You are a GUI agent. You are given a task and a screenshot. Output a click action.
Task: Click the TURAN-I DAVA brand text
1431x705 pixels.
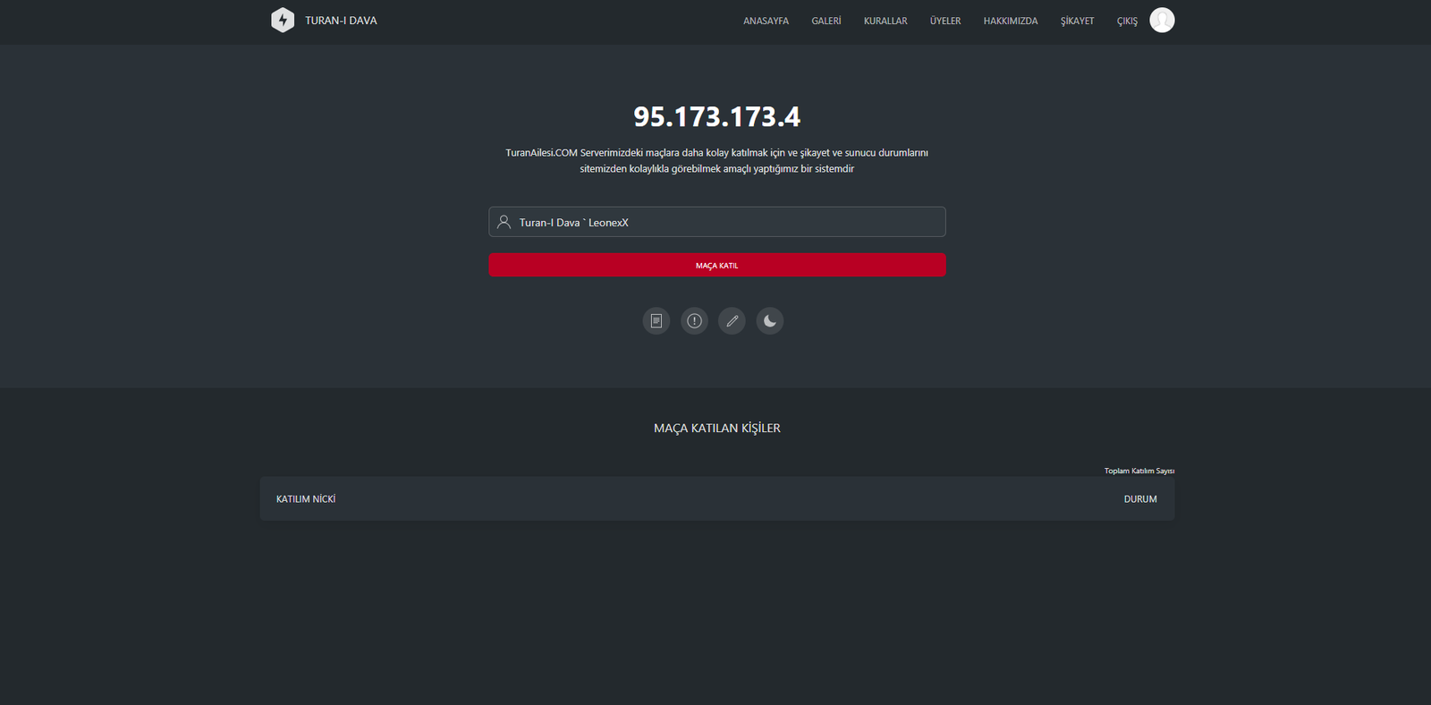(341, 21)
